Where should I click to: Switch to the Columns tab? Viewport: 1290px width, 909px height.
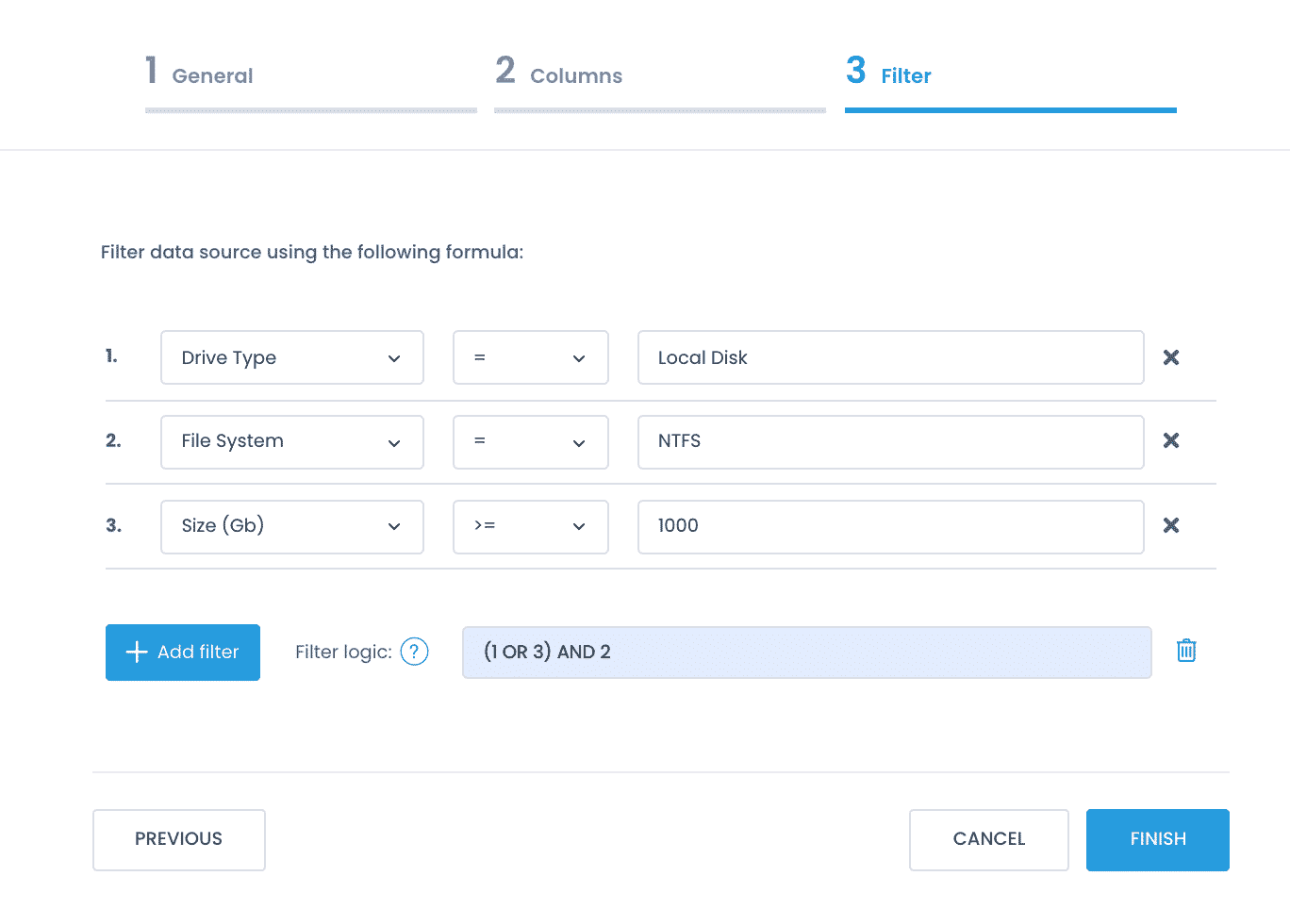(559, 74)
